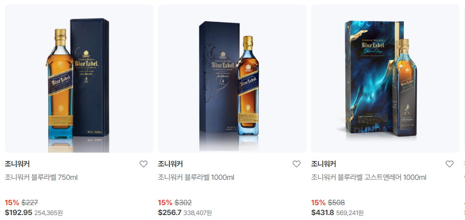The width and height of the screenshot is (465, 220).
Task: Open 조니워커 블루라벨 고스트앤레어 1000ml title
Action: click(369, 178)
